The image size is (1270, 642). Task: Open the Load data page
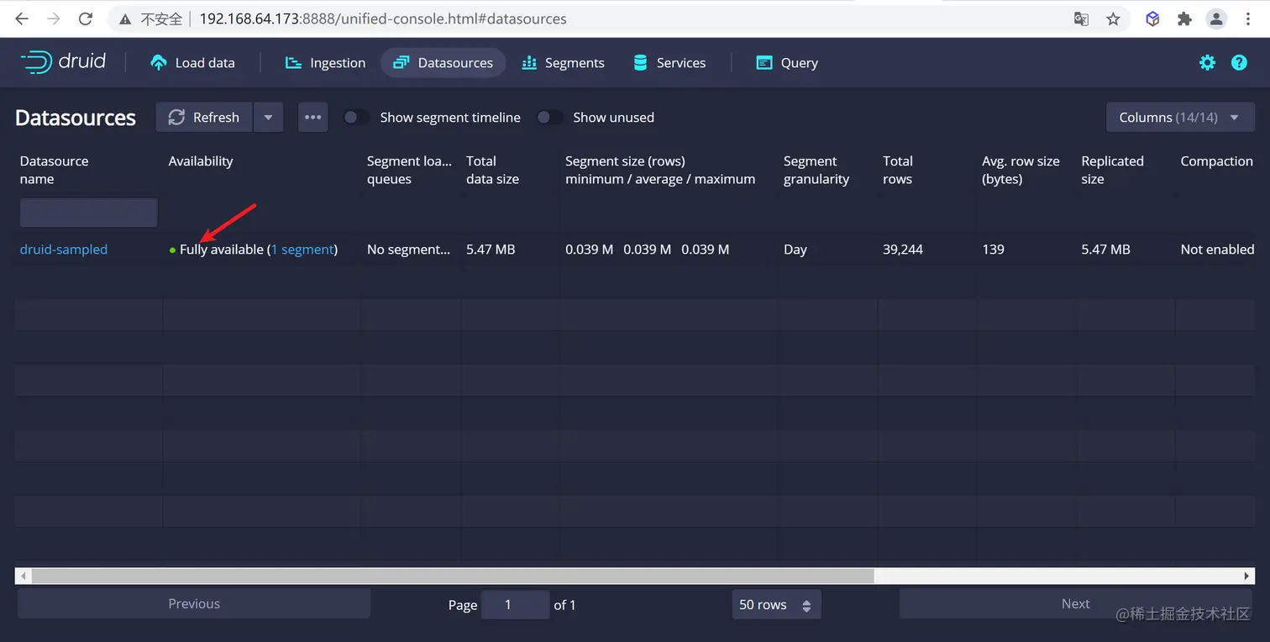pos(192,63)
